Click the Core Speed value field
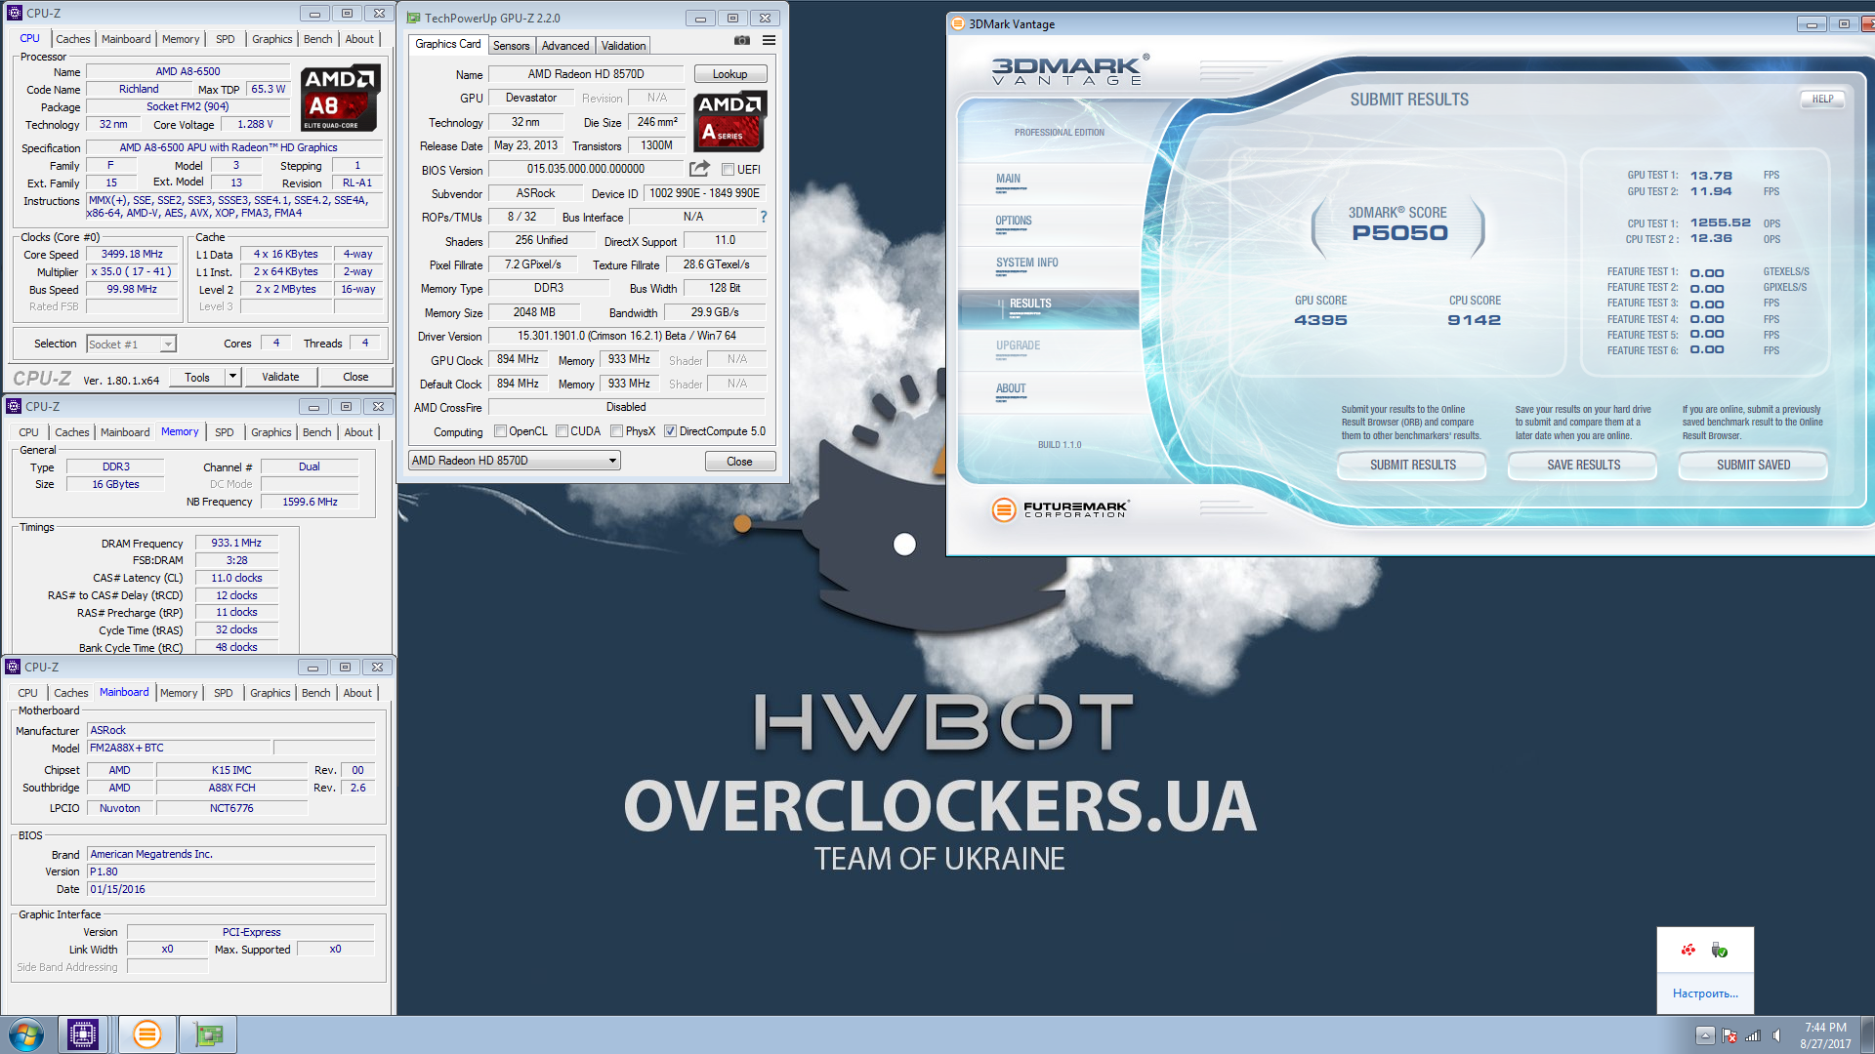Image resolution: width=1875 pixels, height=1054 pixels. pyautogui.click(x=132, y=254)
